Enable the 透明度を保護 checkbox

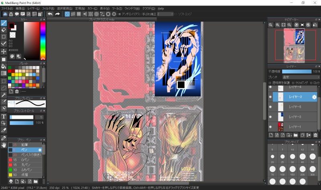270,83
